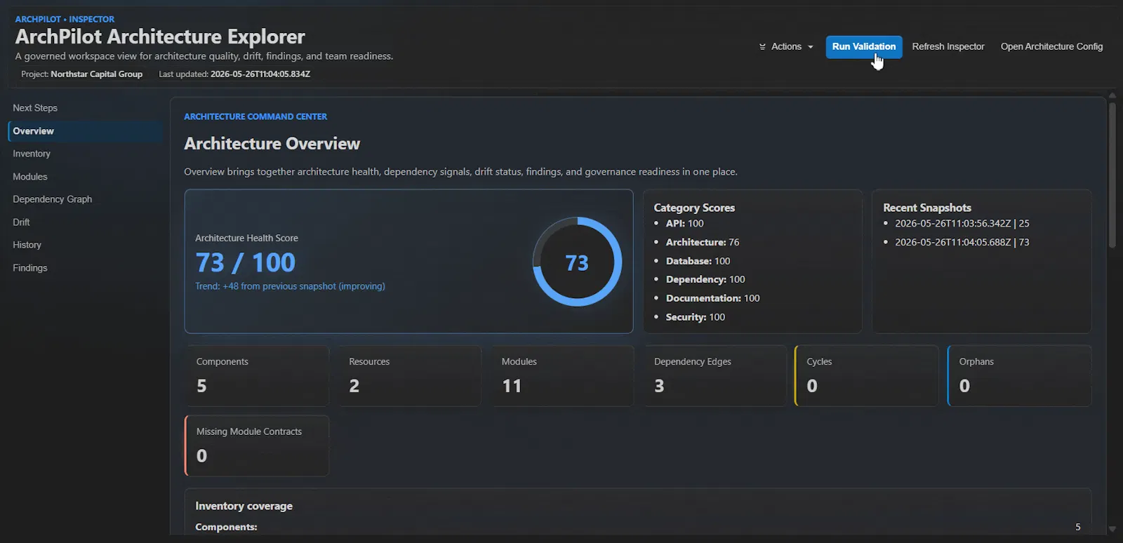Click the trend +48 from previous snapshot text
The image size is (1123, 543).
(290, 286)
